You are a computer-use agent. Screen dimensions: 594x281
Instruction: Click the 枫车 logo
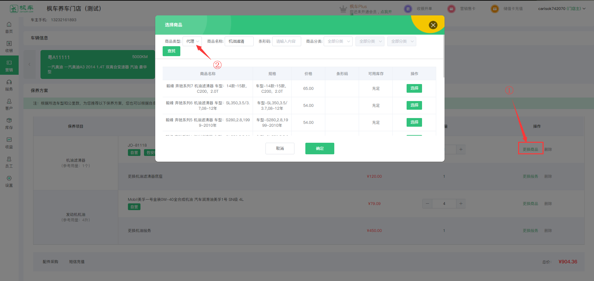coord(22,9)
